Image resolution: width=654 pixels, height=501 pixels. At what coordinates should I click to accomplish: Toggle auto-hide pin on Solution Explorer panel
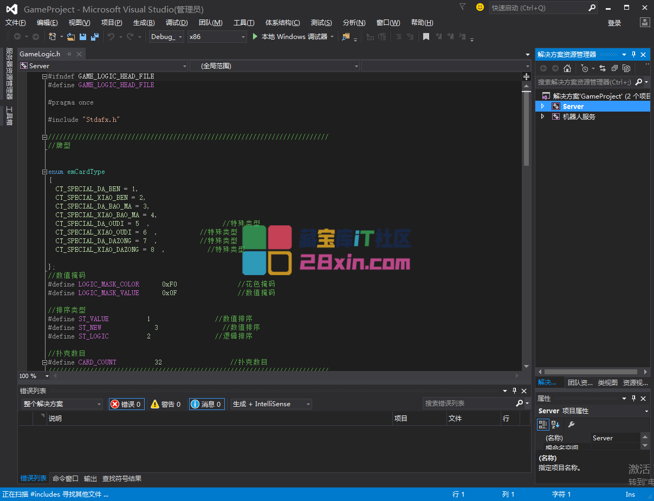coord(633,54)
